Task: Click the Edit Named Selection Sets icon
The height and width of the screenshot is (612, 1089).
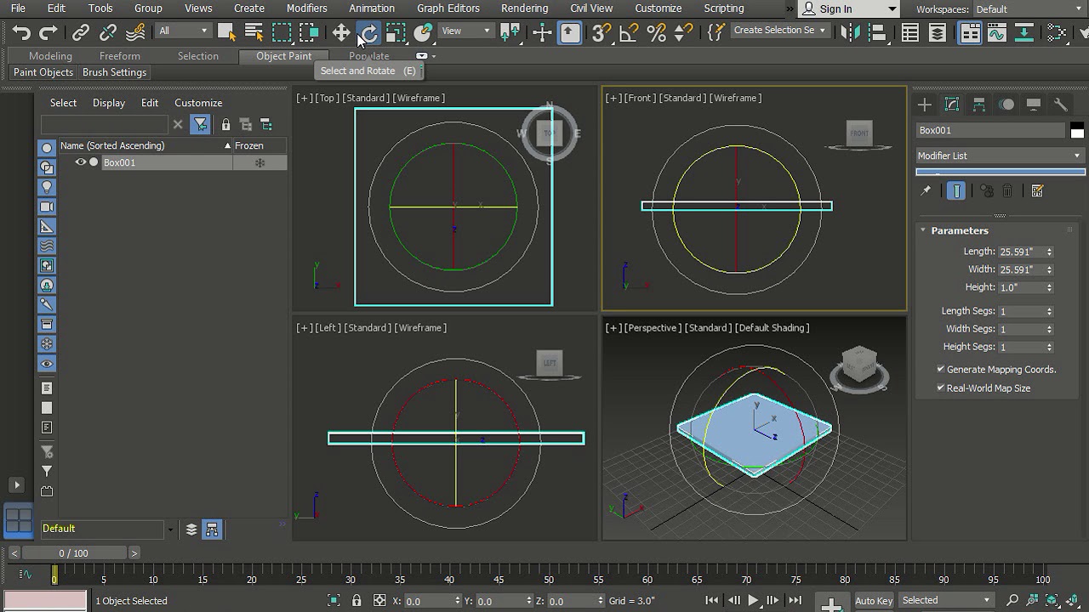Action: pos(716,32)
